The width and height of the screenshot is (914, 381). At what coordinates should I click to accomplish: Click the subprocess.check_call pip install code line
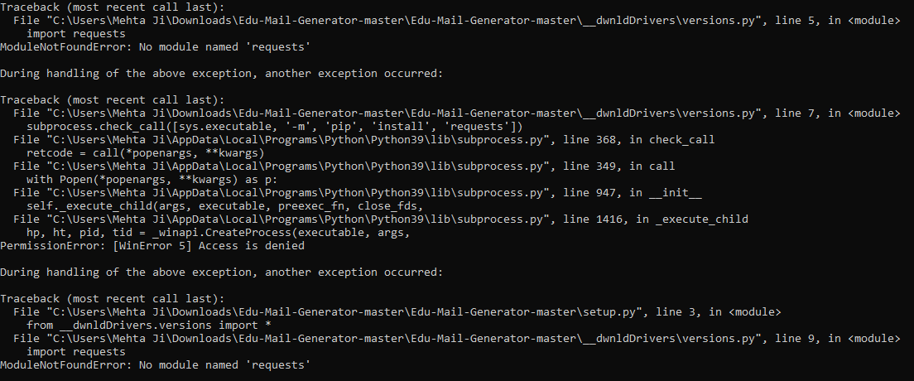[x=274, y=126]
